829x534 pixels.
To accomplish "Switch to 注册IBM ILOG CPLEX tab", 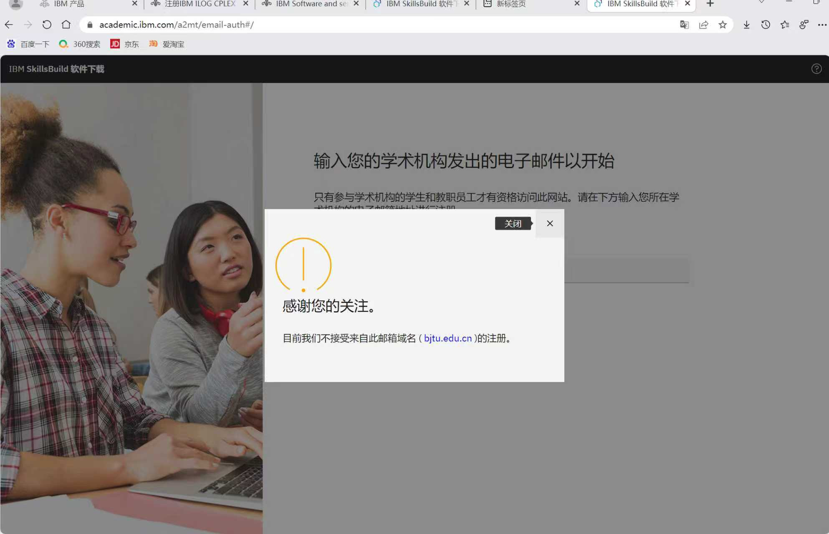I will point(200,4).
